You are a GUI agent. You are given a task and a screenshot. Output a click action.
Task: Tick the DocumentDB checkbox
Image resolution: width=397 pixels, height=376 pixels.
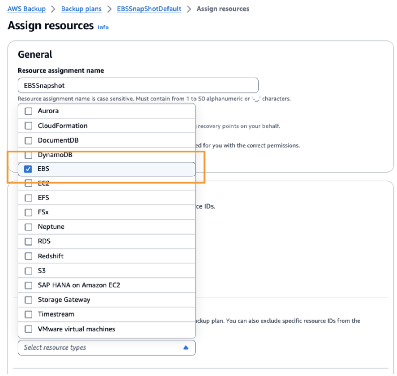click(29, 140)
